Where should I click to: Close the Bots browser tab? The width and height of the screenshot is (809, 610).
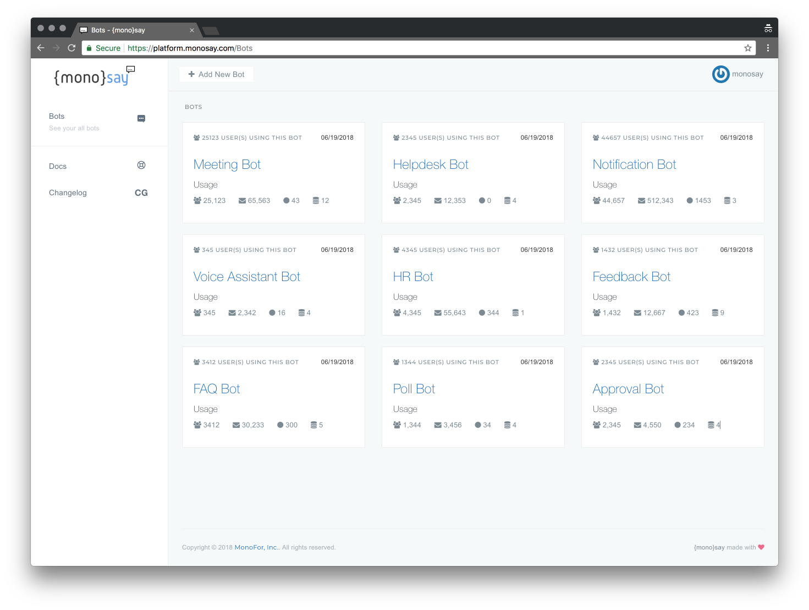192,30
